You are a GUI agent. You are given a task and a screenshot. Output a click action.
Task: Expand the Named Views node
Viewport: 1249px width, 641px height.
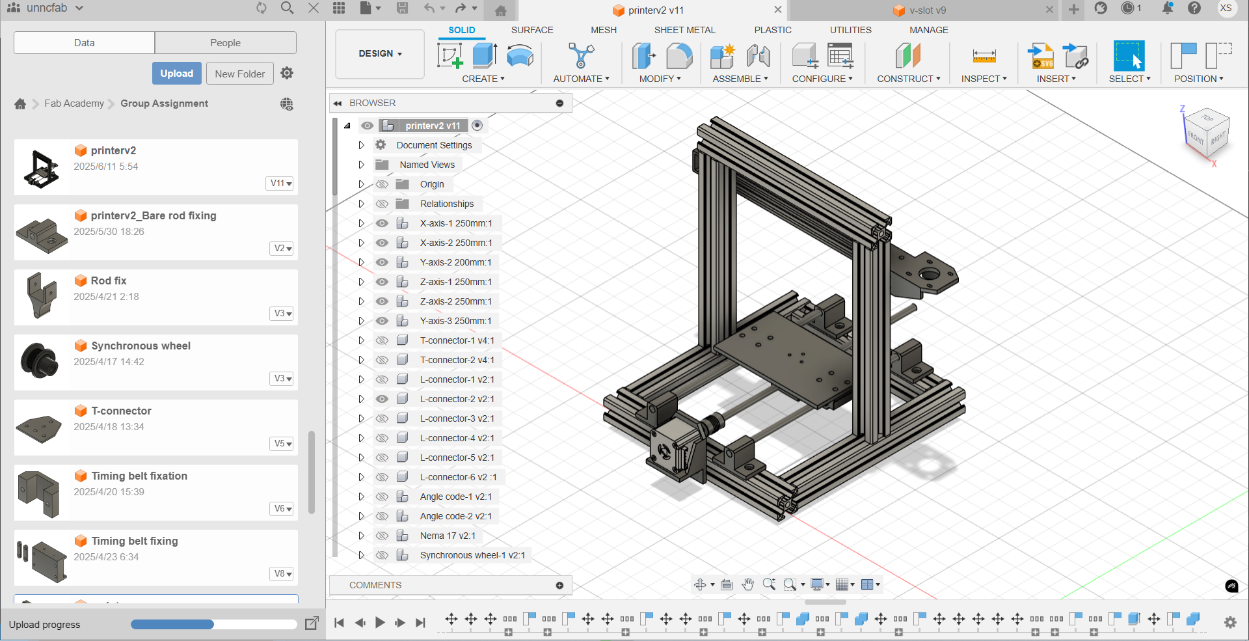point(362,165)
